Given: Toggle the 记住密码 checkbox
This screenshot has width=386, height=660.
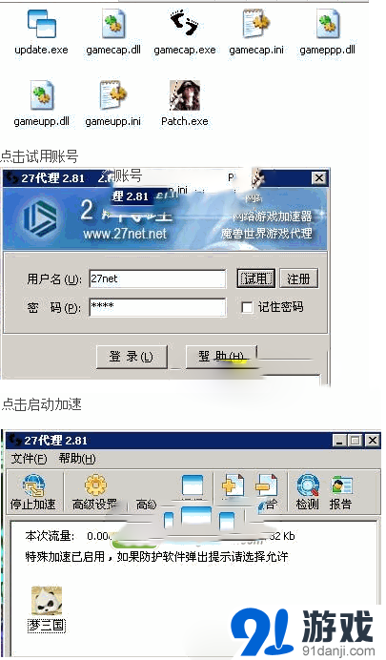Looking at the screenshot, I should point(247,307).
